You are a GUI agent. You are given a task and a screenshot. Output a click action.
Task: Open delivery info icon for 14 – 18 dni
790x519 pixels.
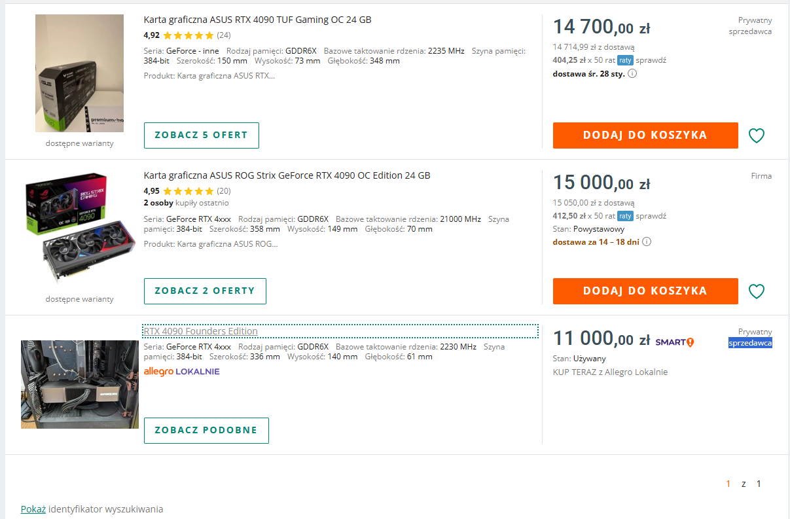pos(647,242)
